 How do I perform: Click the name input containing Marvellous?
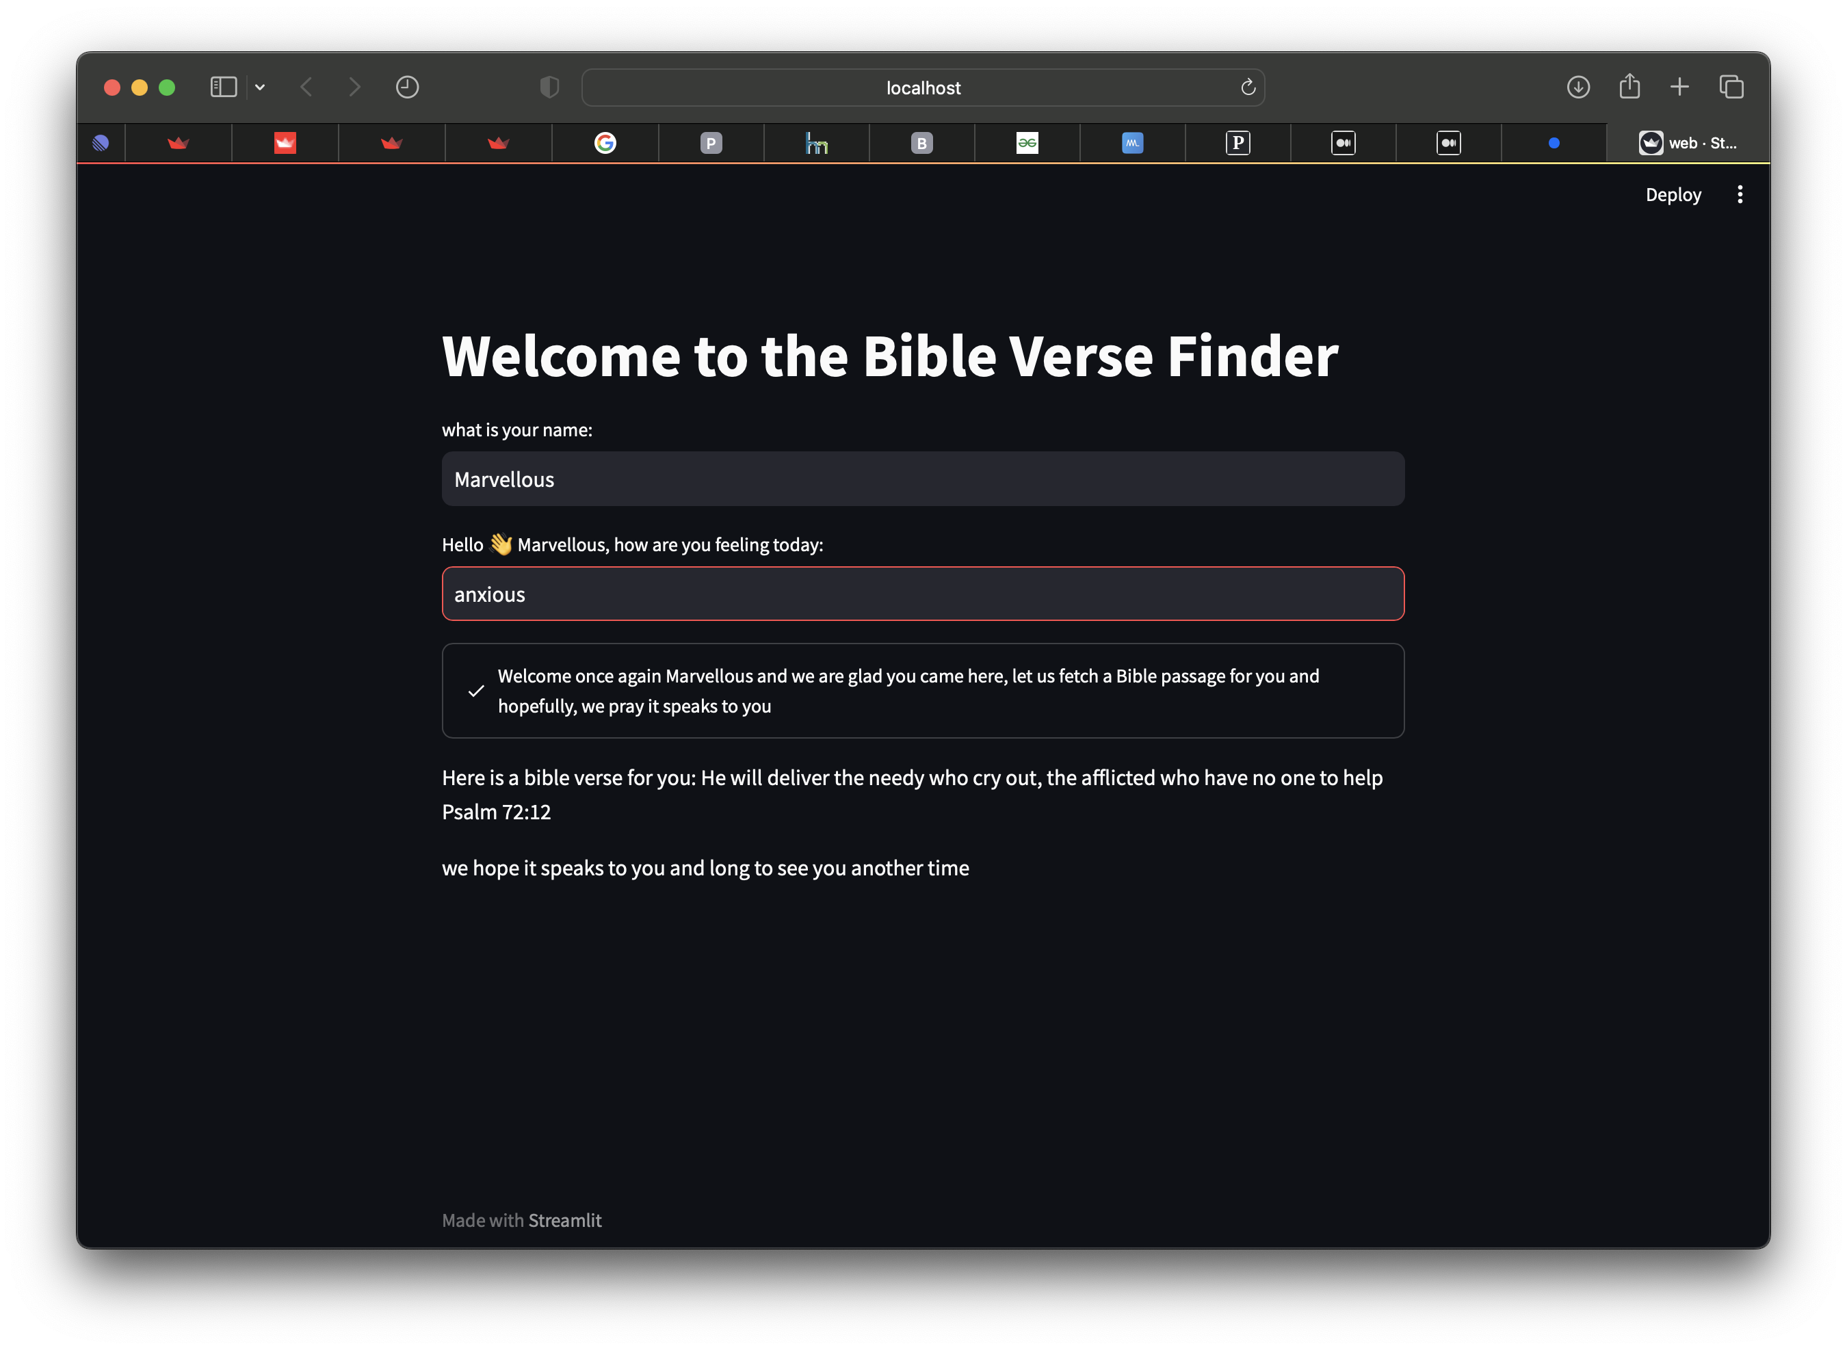pyautogui.click(x=923, y=479)
